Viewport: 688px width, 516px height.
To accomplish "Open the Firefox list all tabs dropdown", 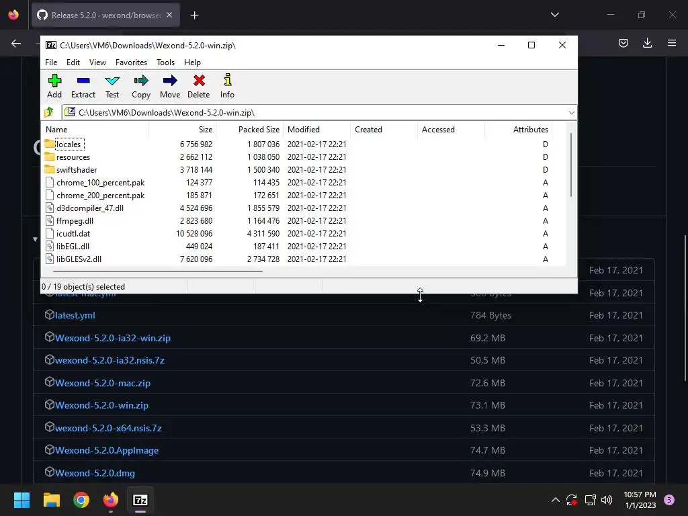I will coord(554,15).
